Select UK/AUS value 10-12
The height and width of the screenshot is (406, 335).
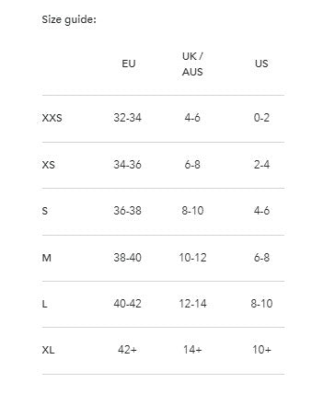(x=192, y=258)
